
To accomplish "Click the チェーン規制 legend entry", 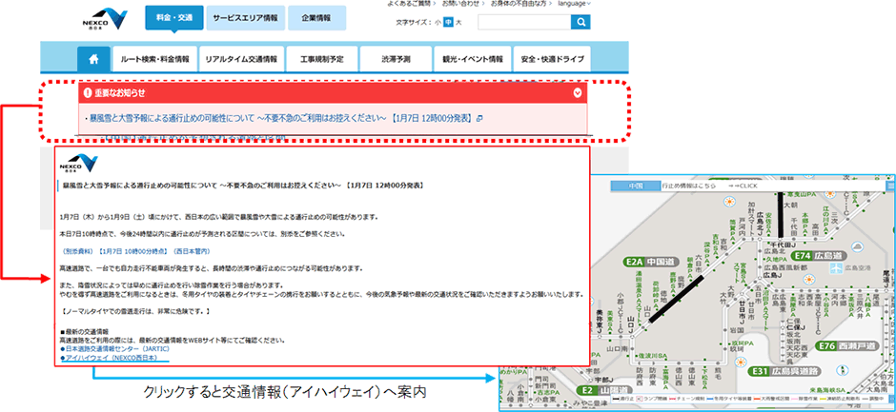I will pyautogui.click(x=687, y=399).
